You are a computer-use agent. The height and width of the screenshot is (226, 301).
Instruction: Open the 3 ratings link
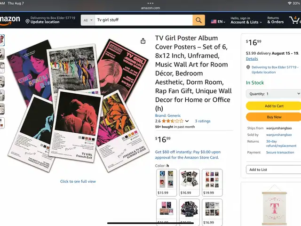[x=203, y=121]
